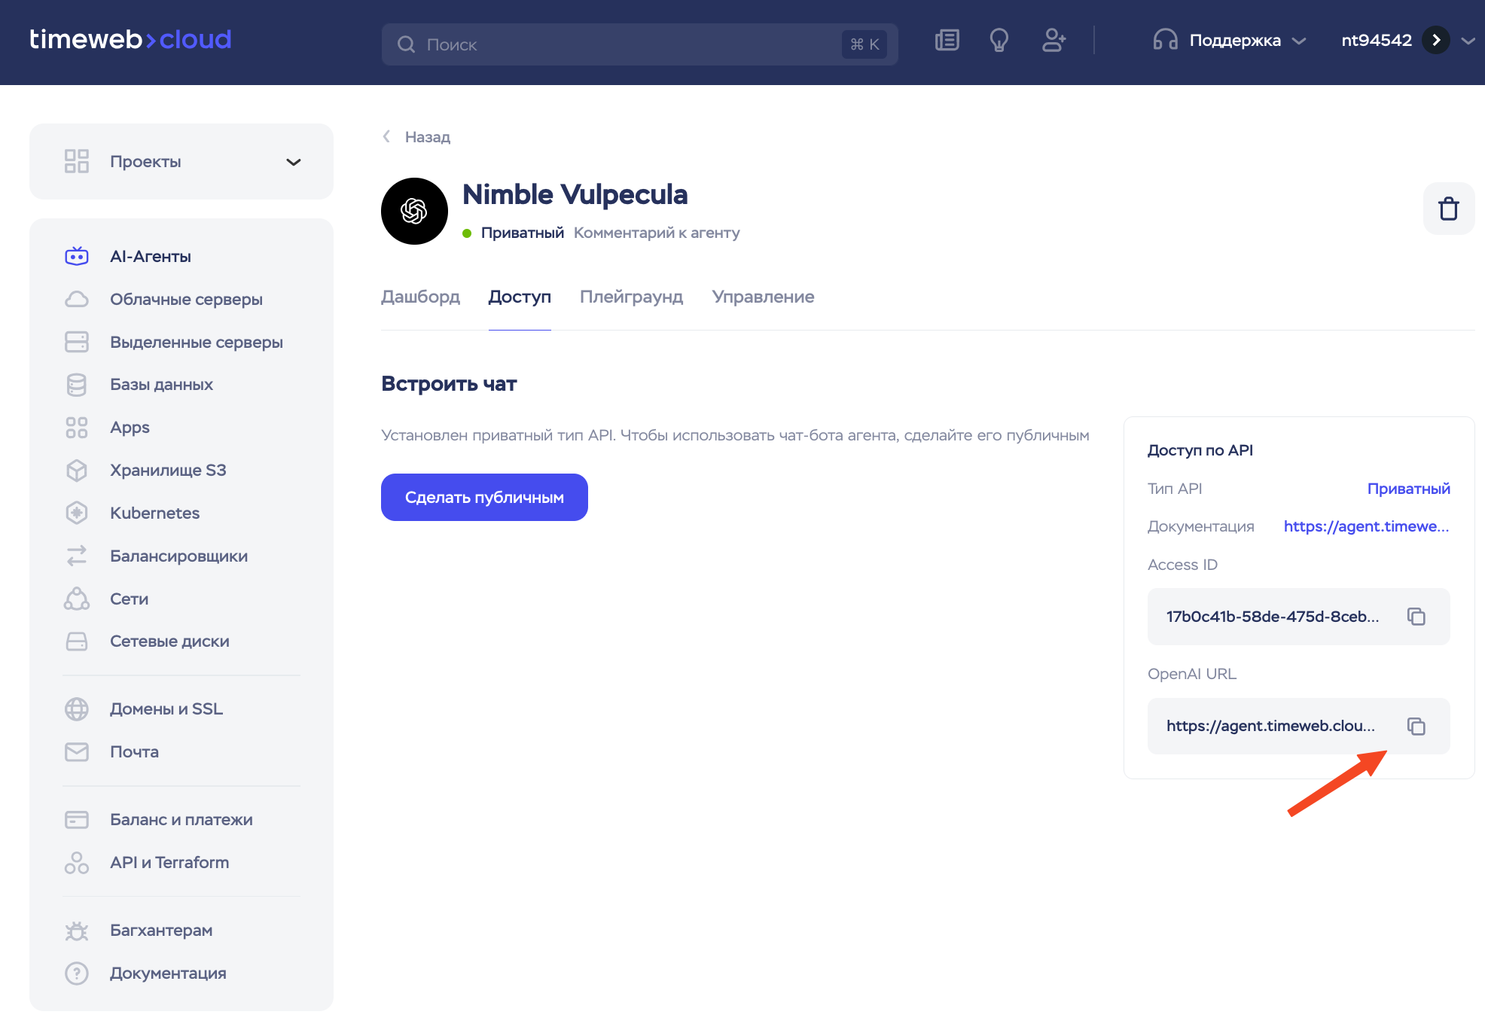Click the envelope icon for Почта

pos(77,752)
